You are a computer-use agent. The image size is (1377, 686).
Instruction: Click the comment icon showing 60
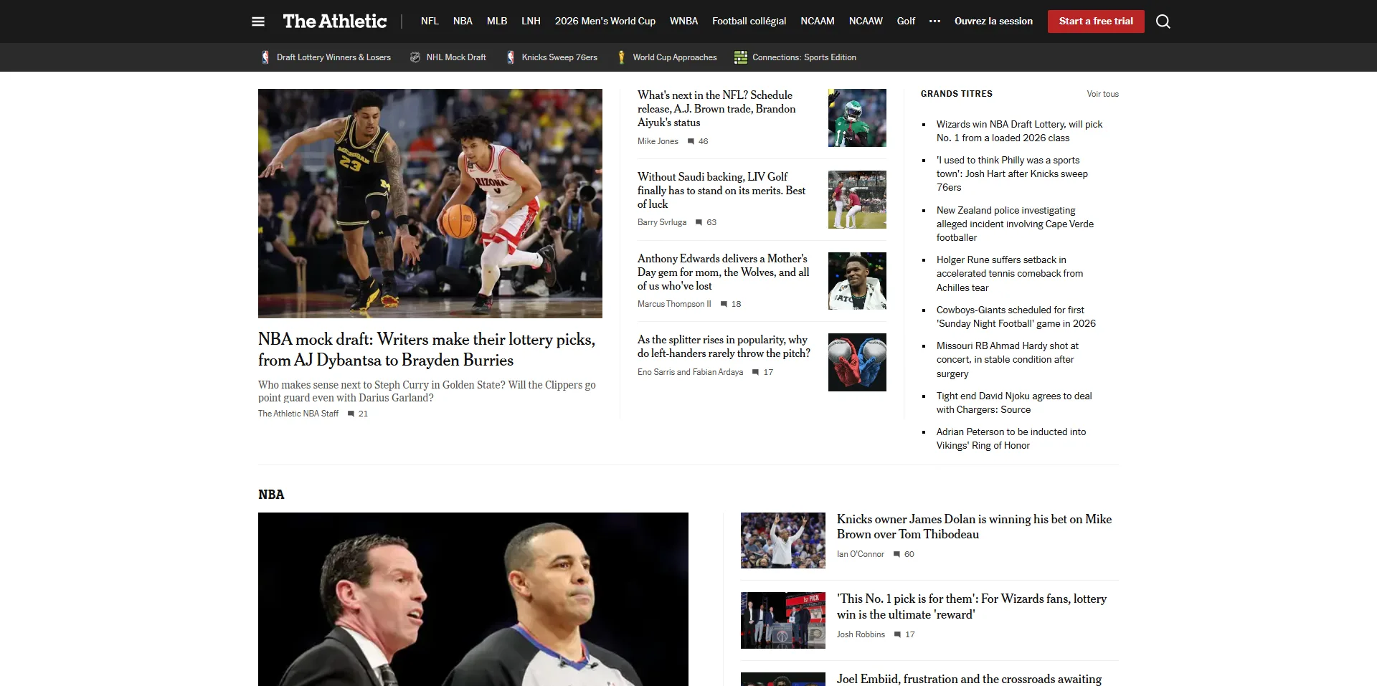coord(896,554)
